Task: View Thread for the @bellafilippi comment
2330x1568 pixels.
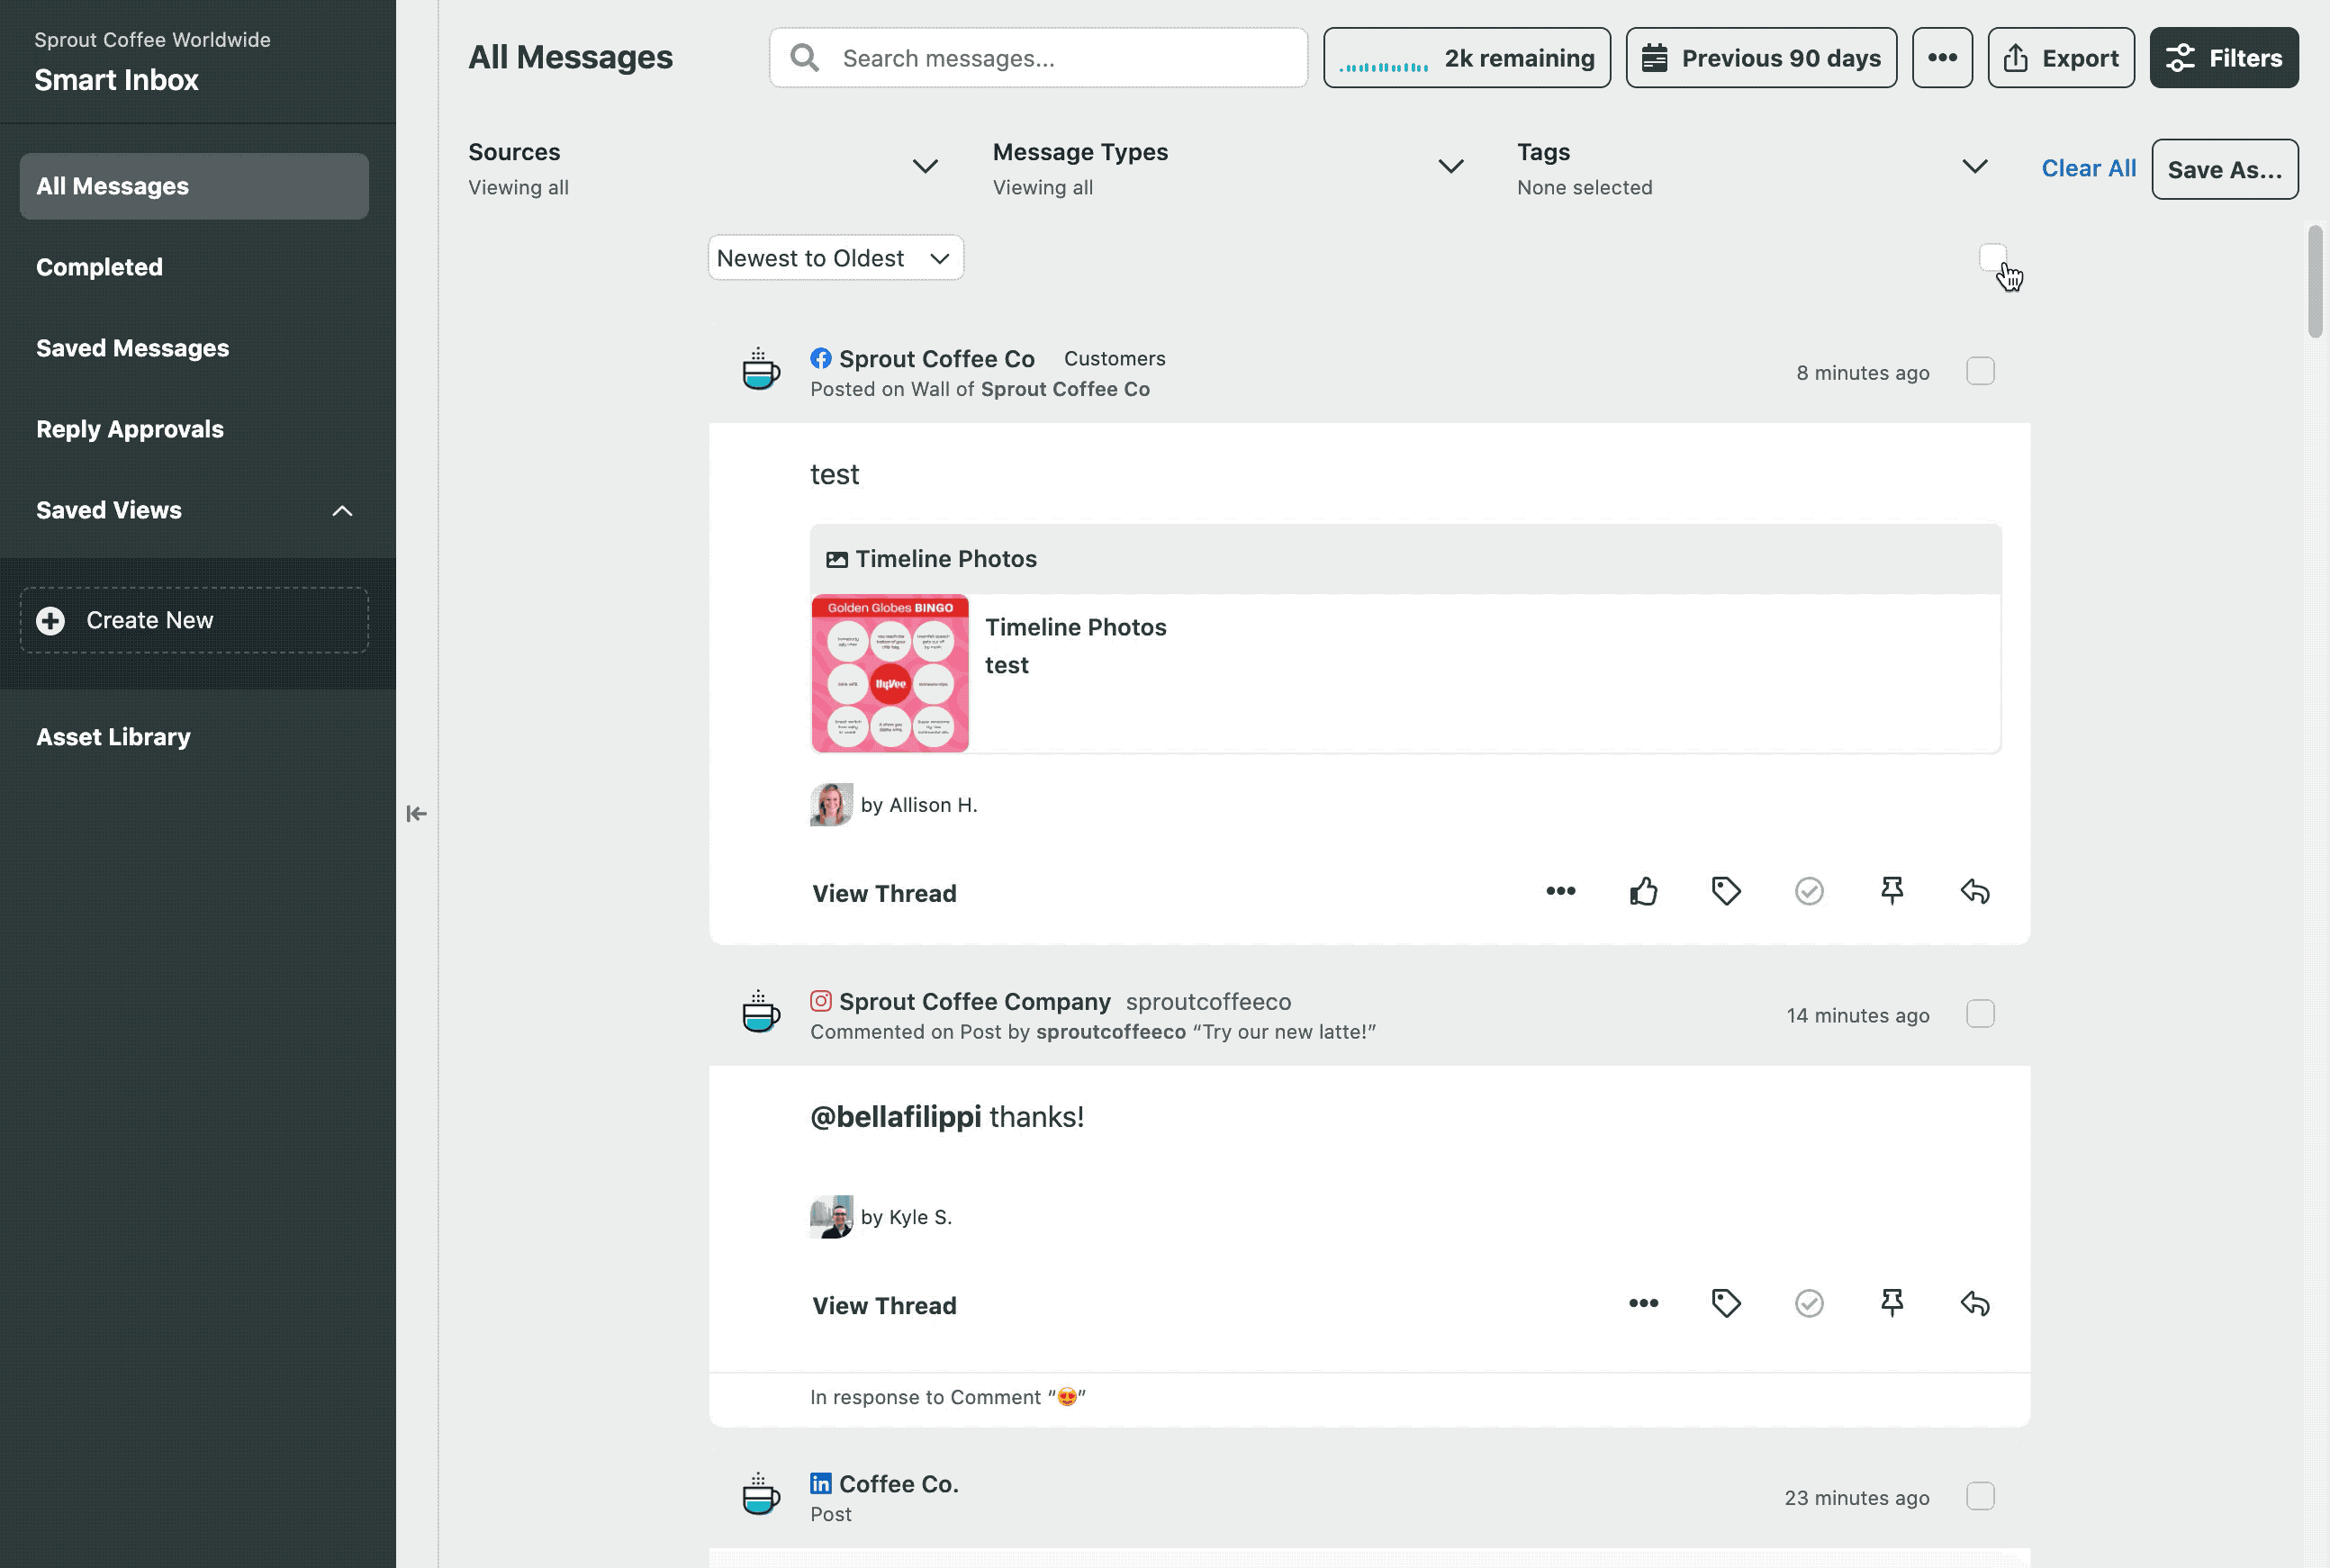Action: (x=884, y=1305)
